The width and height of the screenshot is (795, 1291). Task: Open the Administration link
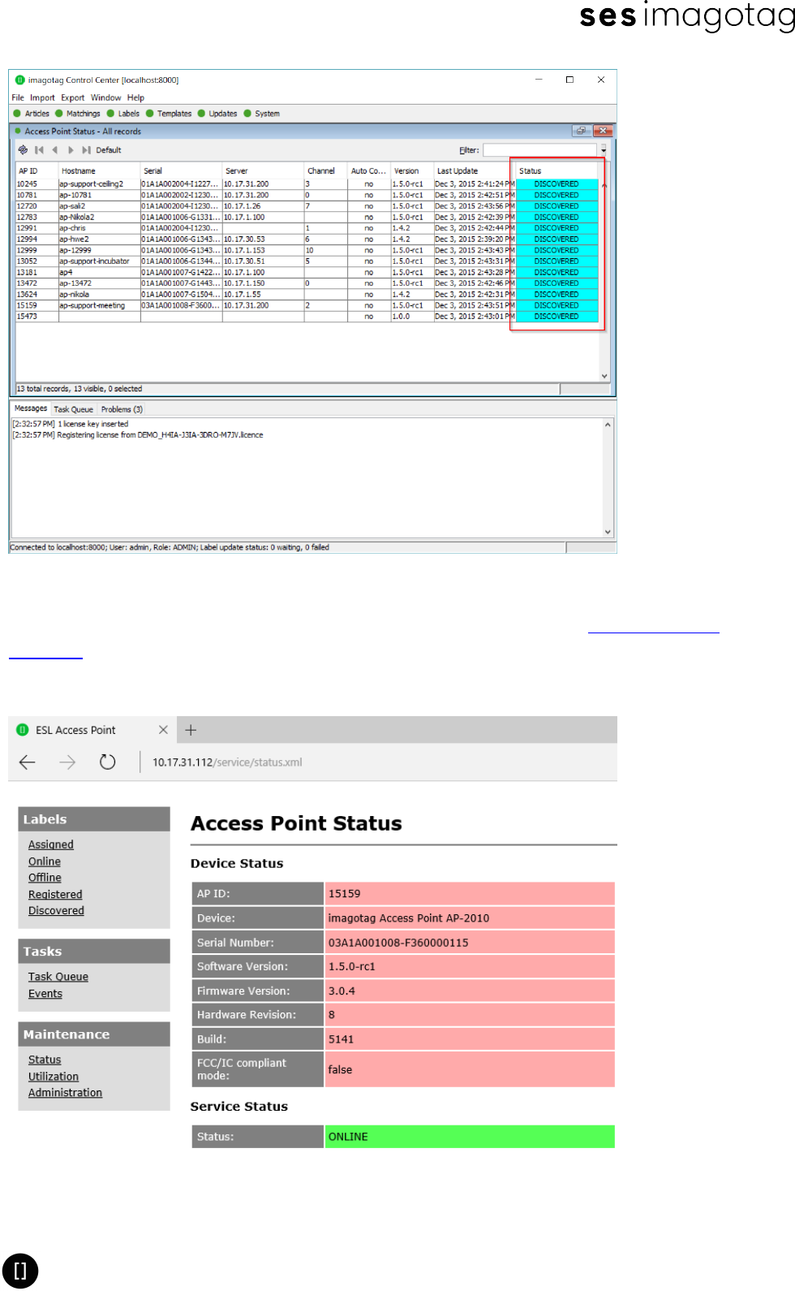[x=65, y=1093]
